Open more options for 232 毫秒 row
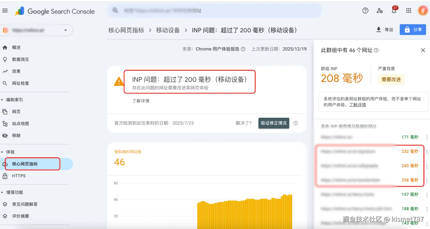Screen dimensions: 430x229 [x=427, y=152]
